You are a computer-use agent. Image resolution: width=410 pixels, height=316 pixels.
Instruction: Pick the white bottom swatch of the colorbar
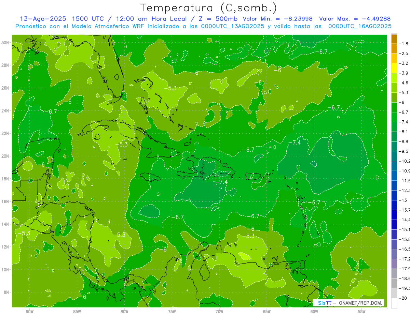pyautogui.click(x=394, y=303)
